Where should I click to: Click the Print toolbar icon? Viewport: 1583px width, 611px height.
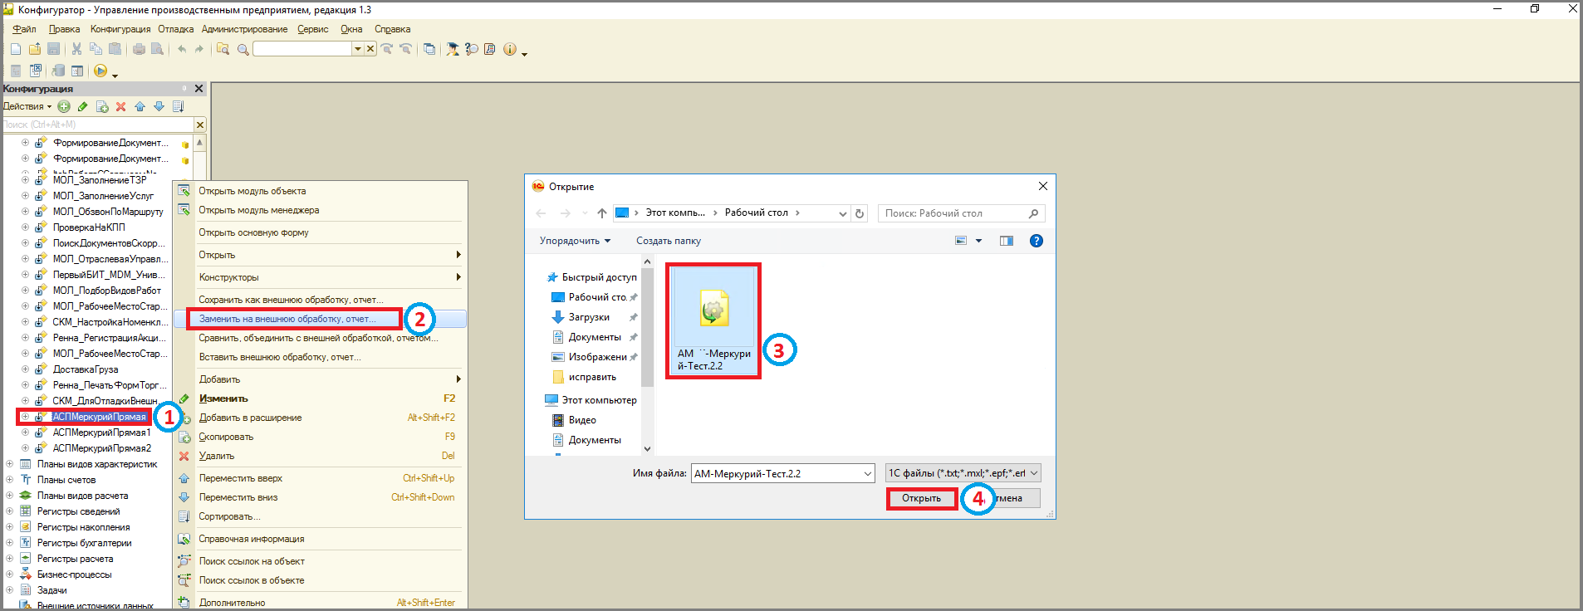coord(139,49)
